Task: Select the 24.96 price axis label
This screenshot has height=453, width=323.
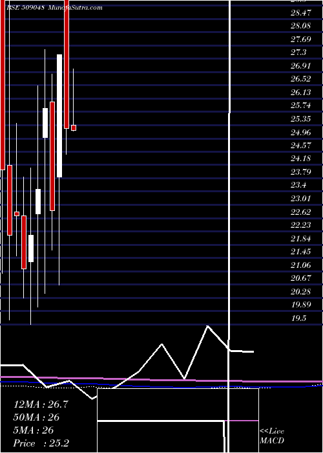Action: tap(301, 133)
